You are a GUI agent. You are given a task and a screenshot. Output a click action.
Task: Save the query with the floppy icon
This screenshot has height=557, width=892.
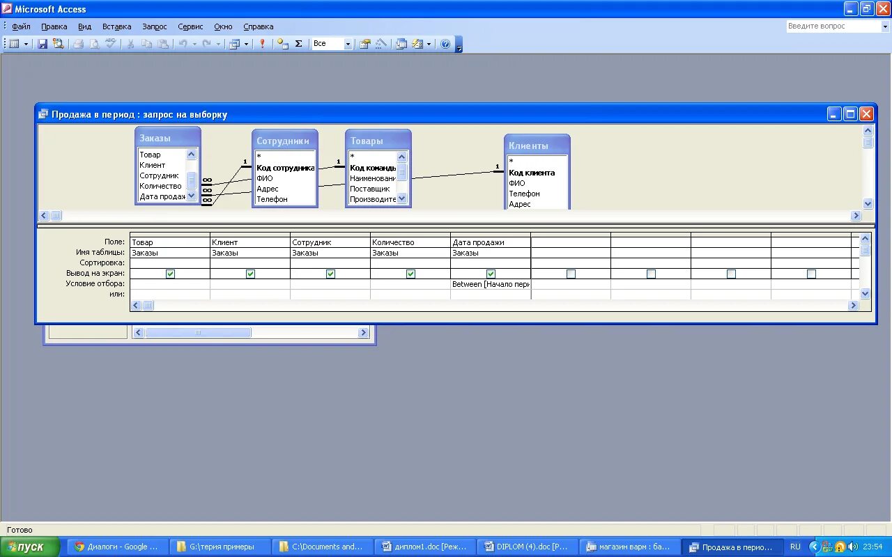43,44
